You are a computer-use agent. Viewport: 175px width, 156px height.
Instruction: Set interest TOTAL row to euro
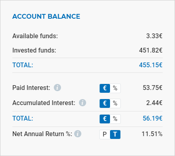coord(105,119)
